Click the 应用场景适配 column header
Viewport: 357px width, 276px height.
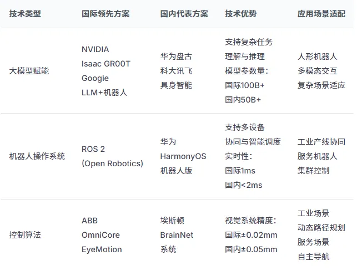(321, 14)
